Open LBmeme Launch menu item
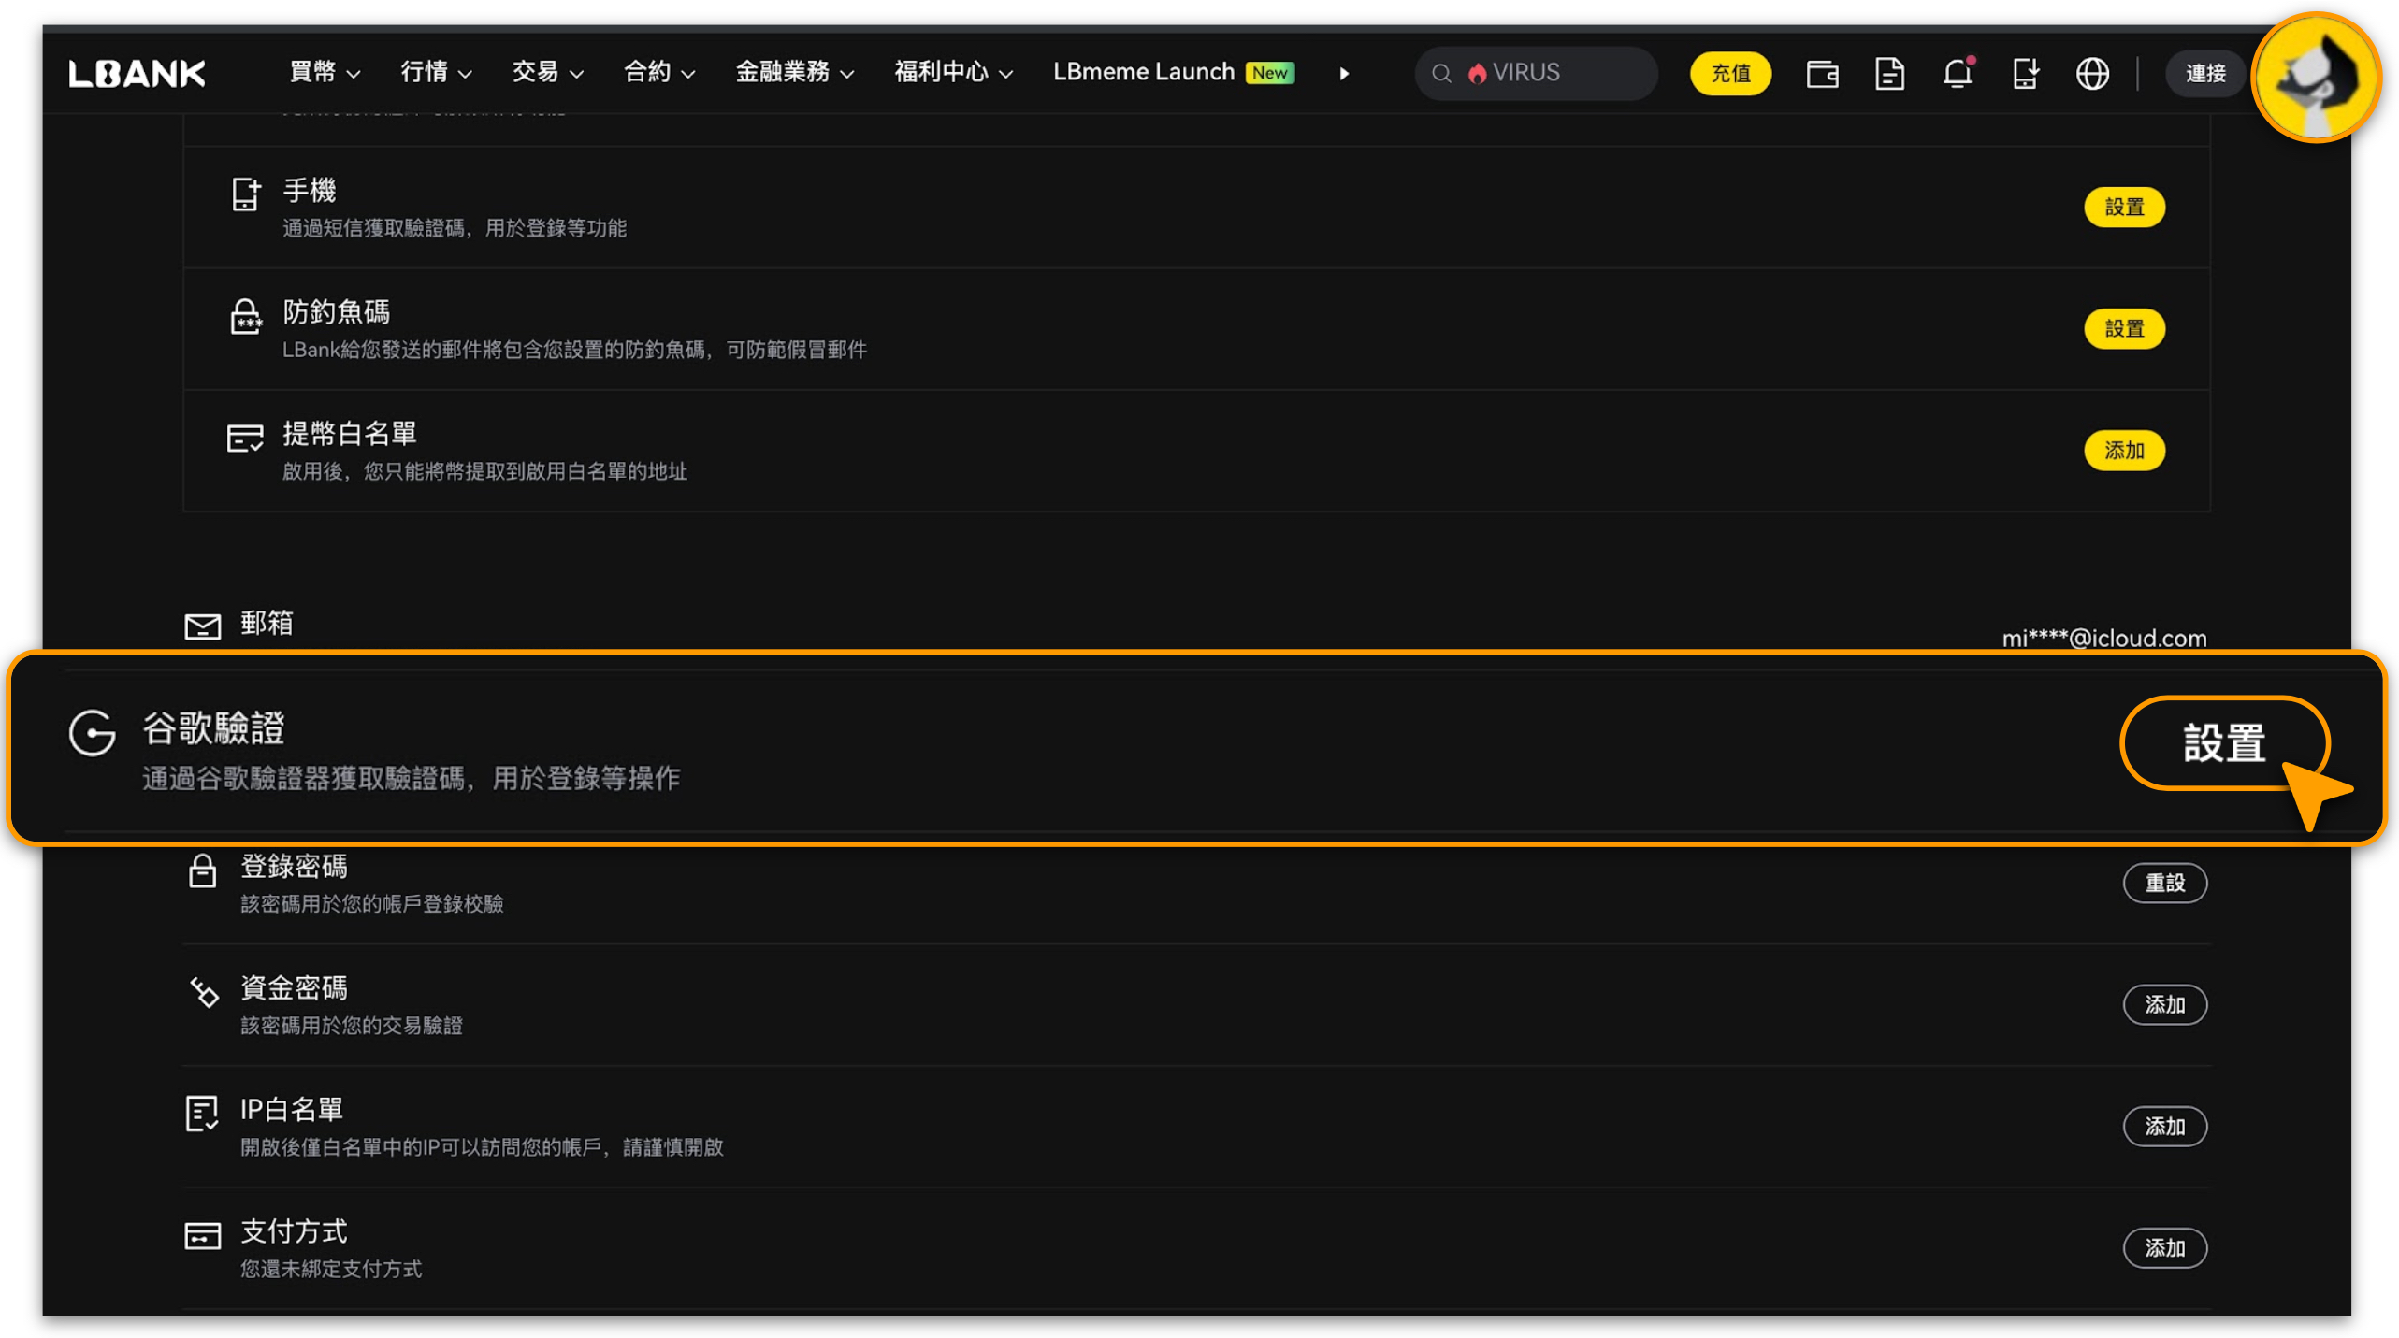The width and height of the screenshot is (2399, 1338). pyautogui.click(x=1173, y=72)
